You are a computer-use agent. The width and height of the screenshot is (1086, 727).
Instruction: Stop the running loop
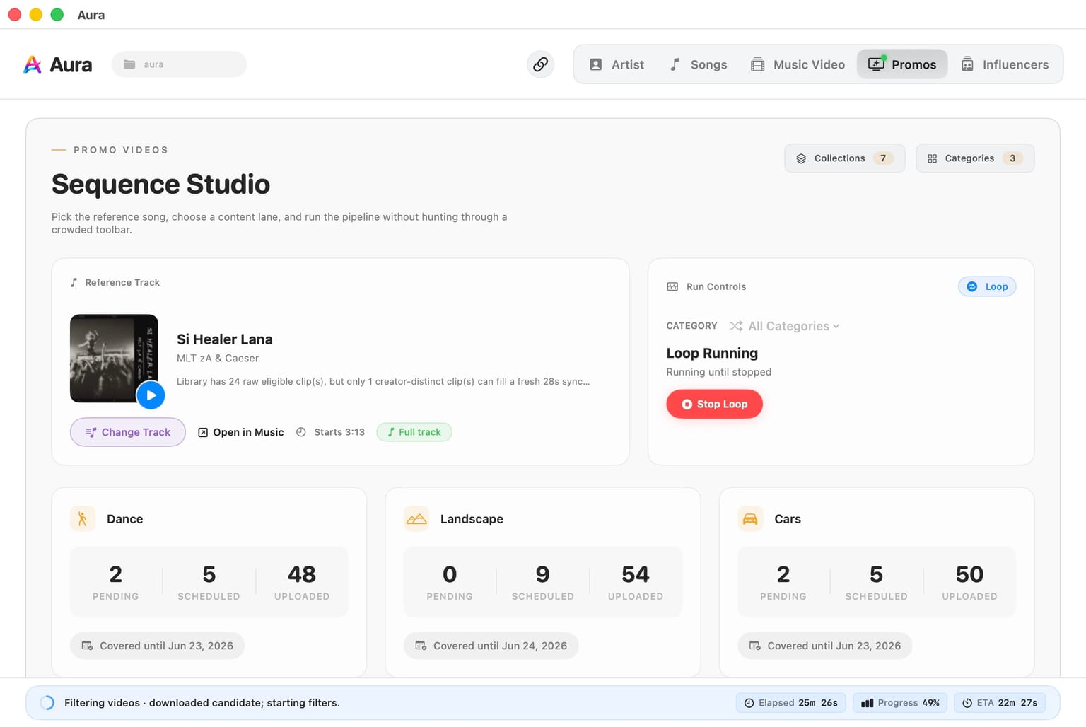point(714,404)
